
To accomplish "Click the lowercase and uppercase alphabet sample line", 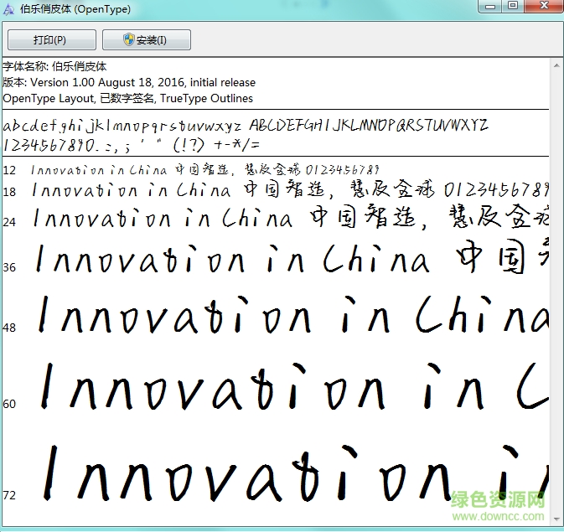I will 246,126.
